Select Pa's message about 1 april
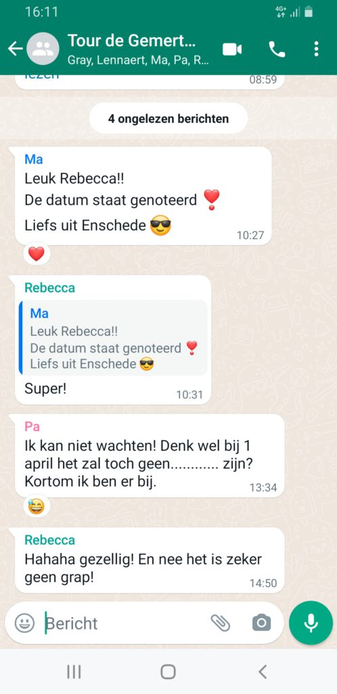The width and height of the screenshot is (337, 694). [x=150, y=455]
